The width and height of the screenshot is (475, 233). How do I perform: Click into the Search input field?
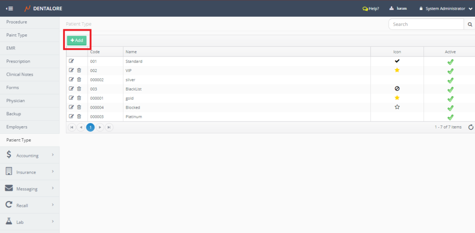(x=426, y=25)
